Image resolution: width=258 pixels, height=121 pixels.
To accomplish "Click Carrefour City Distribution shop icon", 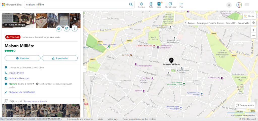I will click(x=158, y=47).
